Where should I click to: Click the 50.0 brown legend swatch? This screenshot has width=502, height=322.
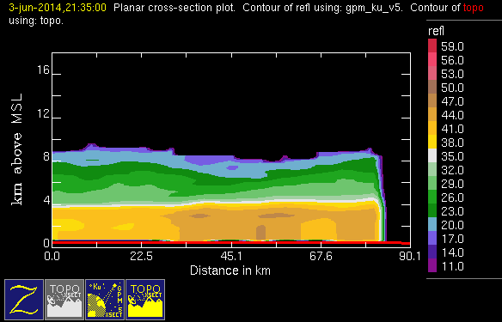(x=432, y=87)
